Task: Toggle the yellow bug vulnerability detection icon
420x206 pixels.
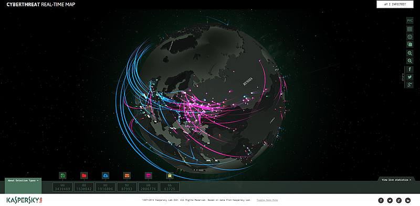Action: click(170, 176)
